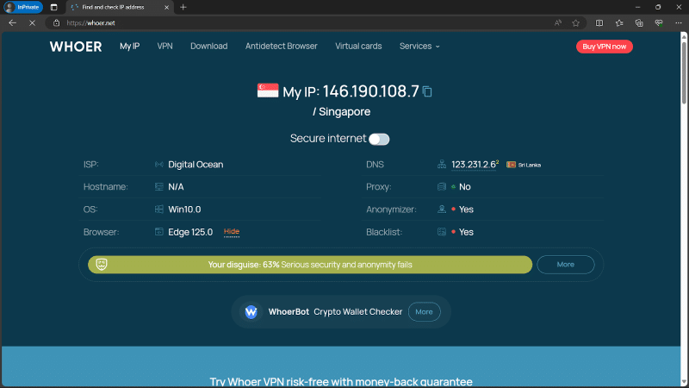View site information via the lock icon
This screenshot has height=388, width=689.
pyautogui.click(x=56, y=23)
